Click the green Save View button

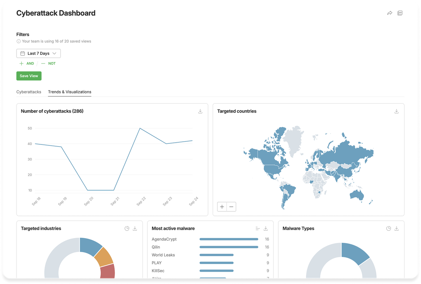[29, 76]
